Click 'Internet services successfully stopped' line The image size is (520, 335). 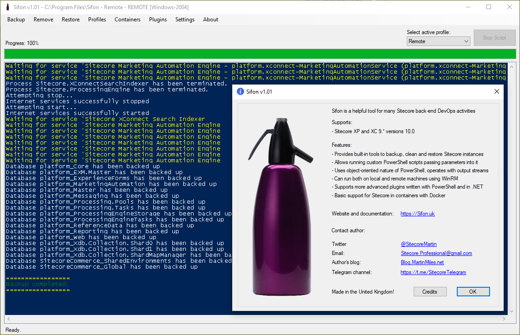[77, 101]
